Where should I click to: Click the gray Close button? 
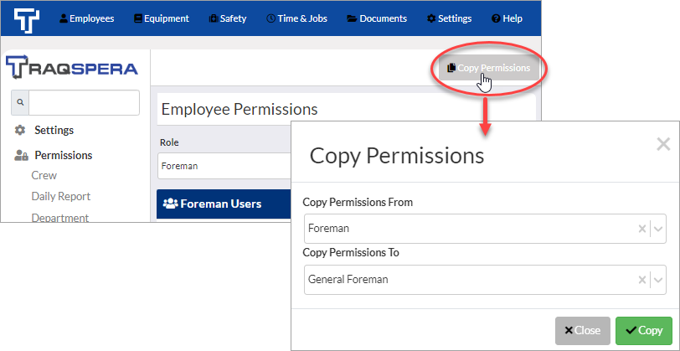point(582,331)
